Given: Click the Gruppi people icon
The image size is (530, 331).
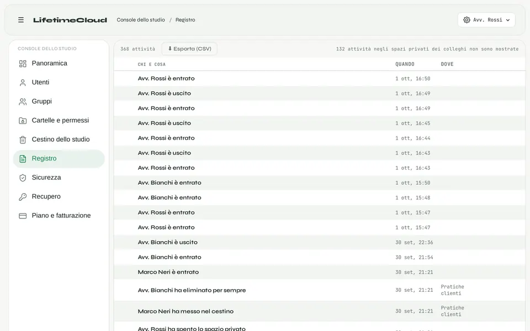Looking at the screenshot, I should (23, 102).
